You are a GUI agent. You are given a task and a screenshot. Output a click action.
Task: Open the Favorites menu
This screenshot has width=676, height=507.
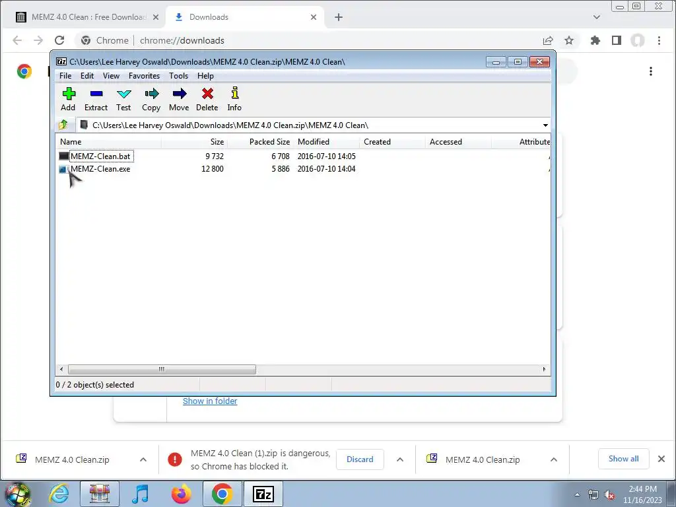click(x=145, y=76)
